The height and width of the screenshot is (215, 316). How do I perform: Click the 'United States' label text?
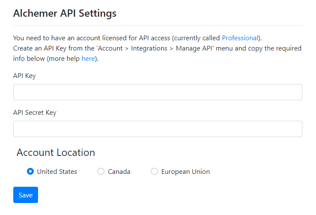pos(57,172)
